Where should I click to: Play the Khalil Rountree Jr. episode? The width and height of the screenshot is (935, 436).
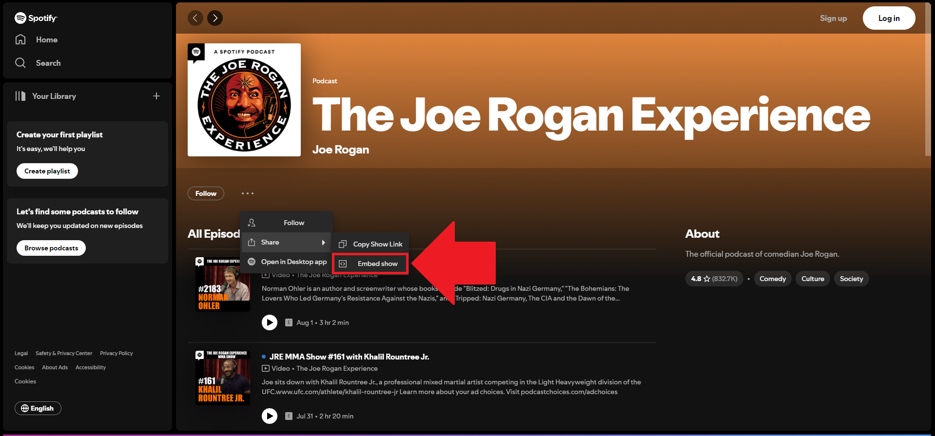270,416
